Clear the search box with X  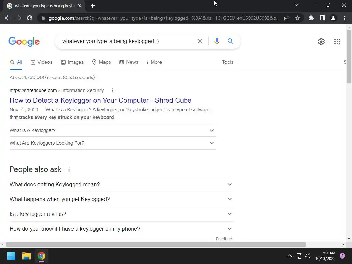(x=200, y=41)
